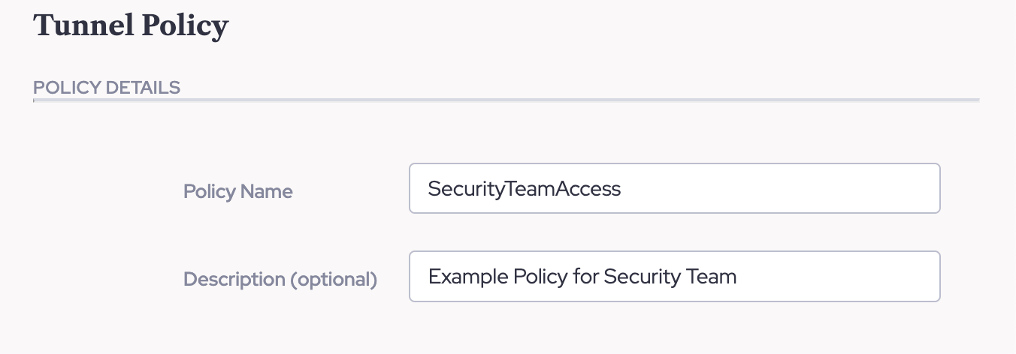Image resolution: width=1016 pixels, height=354 pixels.
Task: Click the divider line below "POLICY DETAILS"
Action: click(x=506, y=100)
